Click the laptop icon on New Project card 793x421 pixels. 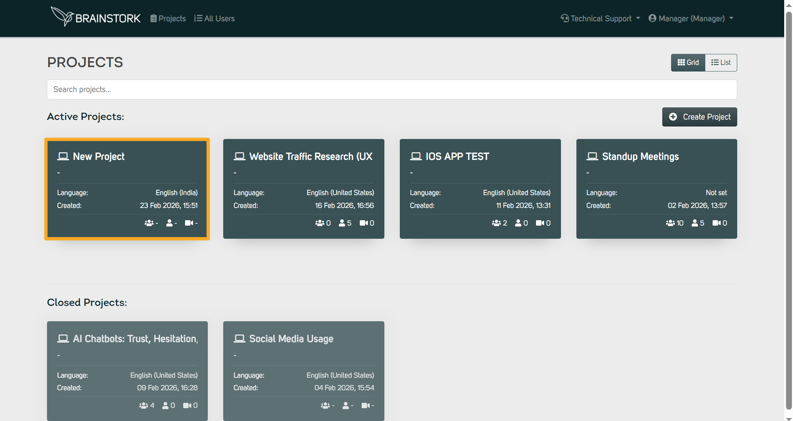63,157
